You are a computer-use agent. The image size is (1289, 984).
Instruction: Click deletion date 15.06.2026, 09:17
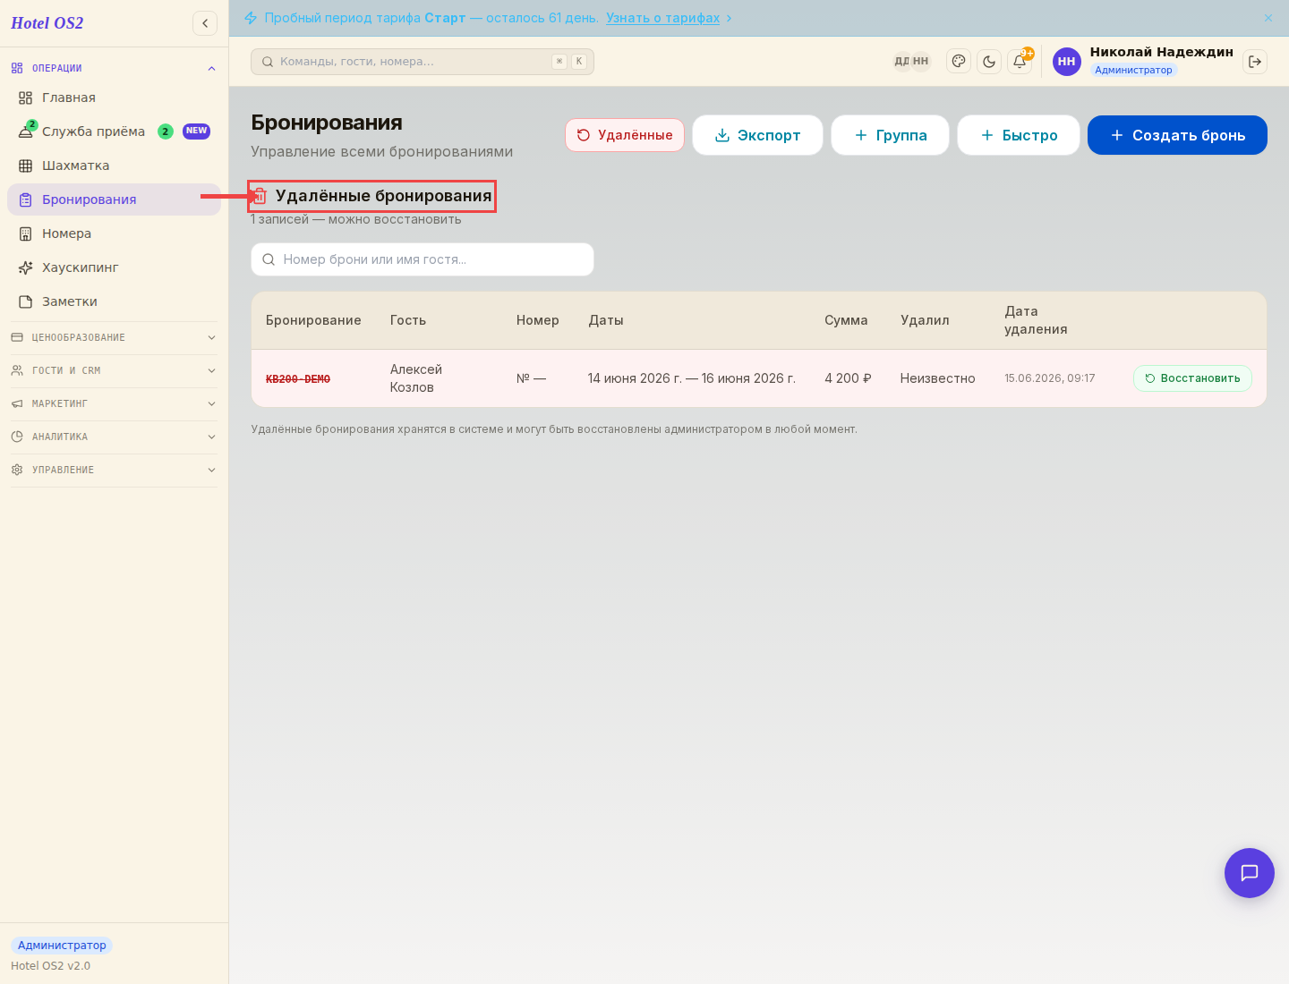[1050, 378]
